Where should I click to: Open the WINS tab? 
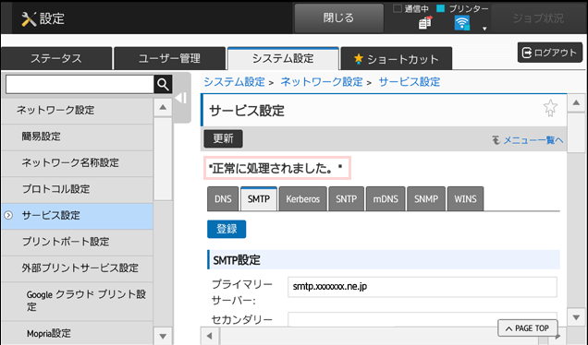coord(465,198)
